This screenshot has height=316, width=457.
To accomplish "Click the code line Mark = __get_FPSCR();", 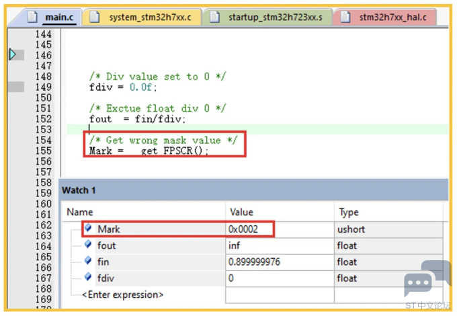I will [x=149, y=151].
